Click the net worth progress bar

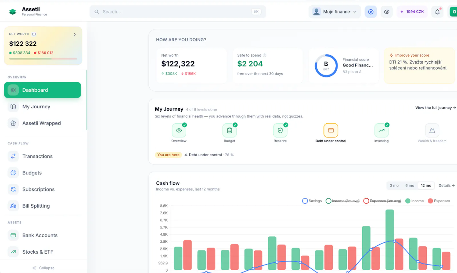43,59
